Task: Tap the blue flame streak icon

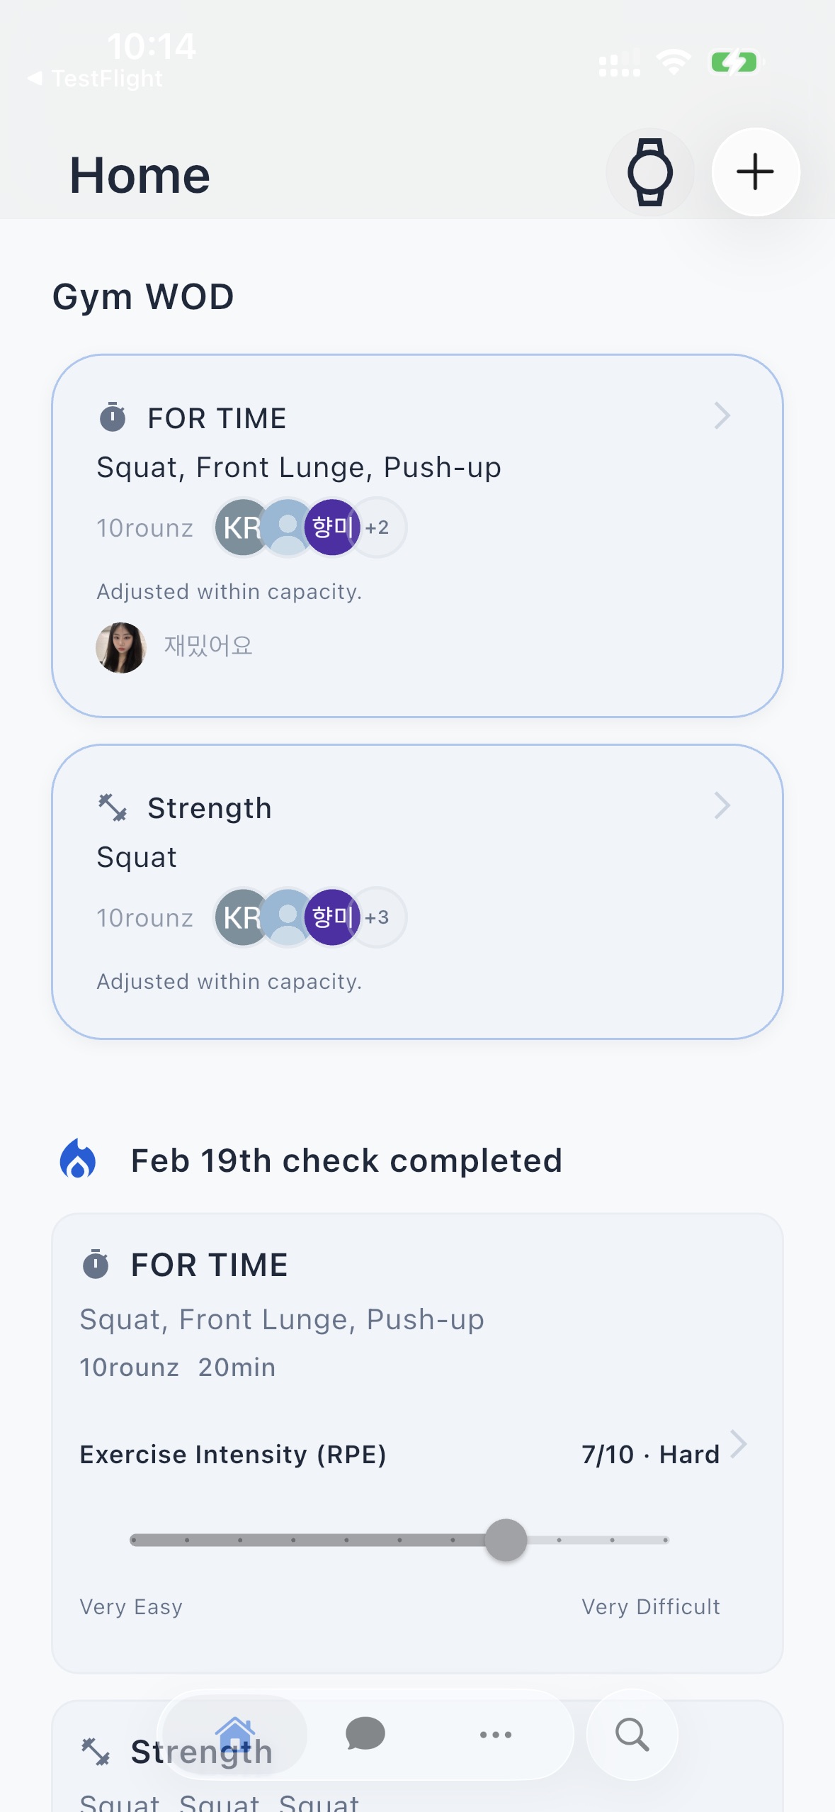Action: click(78, 1158)
